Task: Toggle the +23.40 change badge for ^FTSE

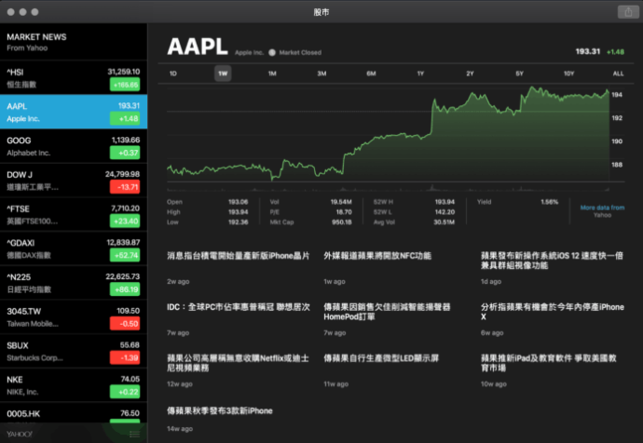Action: [x=125, y=221]
